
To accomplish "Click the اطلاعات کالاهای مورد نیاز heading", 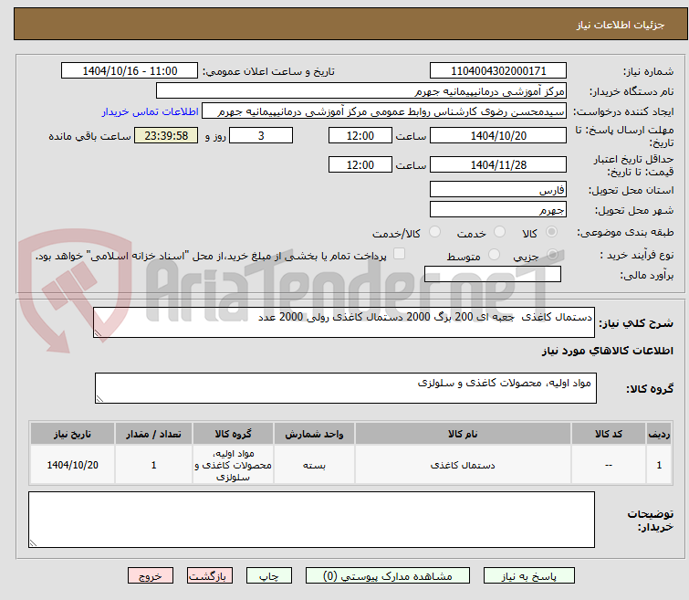I will pyautogui.click(x=607, y=351).
